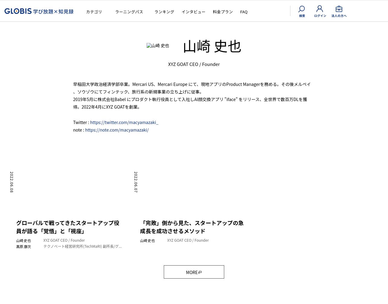The height and width of the screenshot is (304, 388).
Task: Click the 山崎 史也 name heading
Action: [212, 46]
